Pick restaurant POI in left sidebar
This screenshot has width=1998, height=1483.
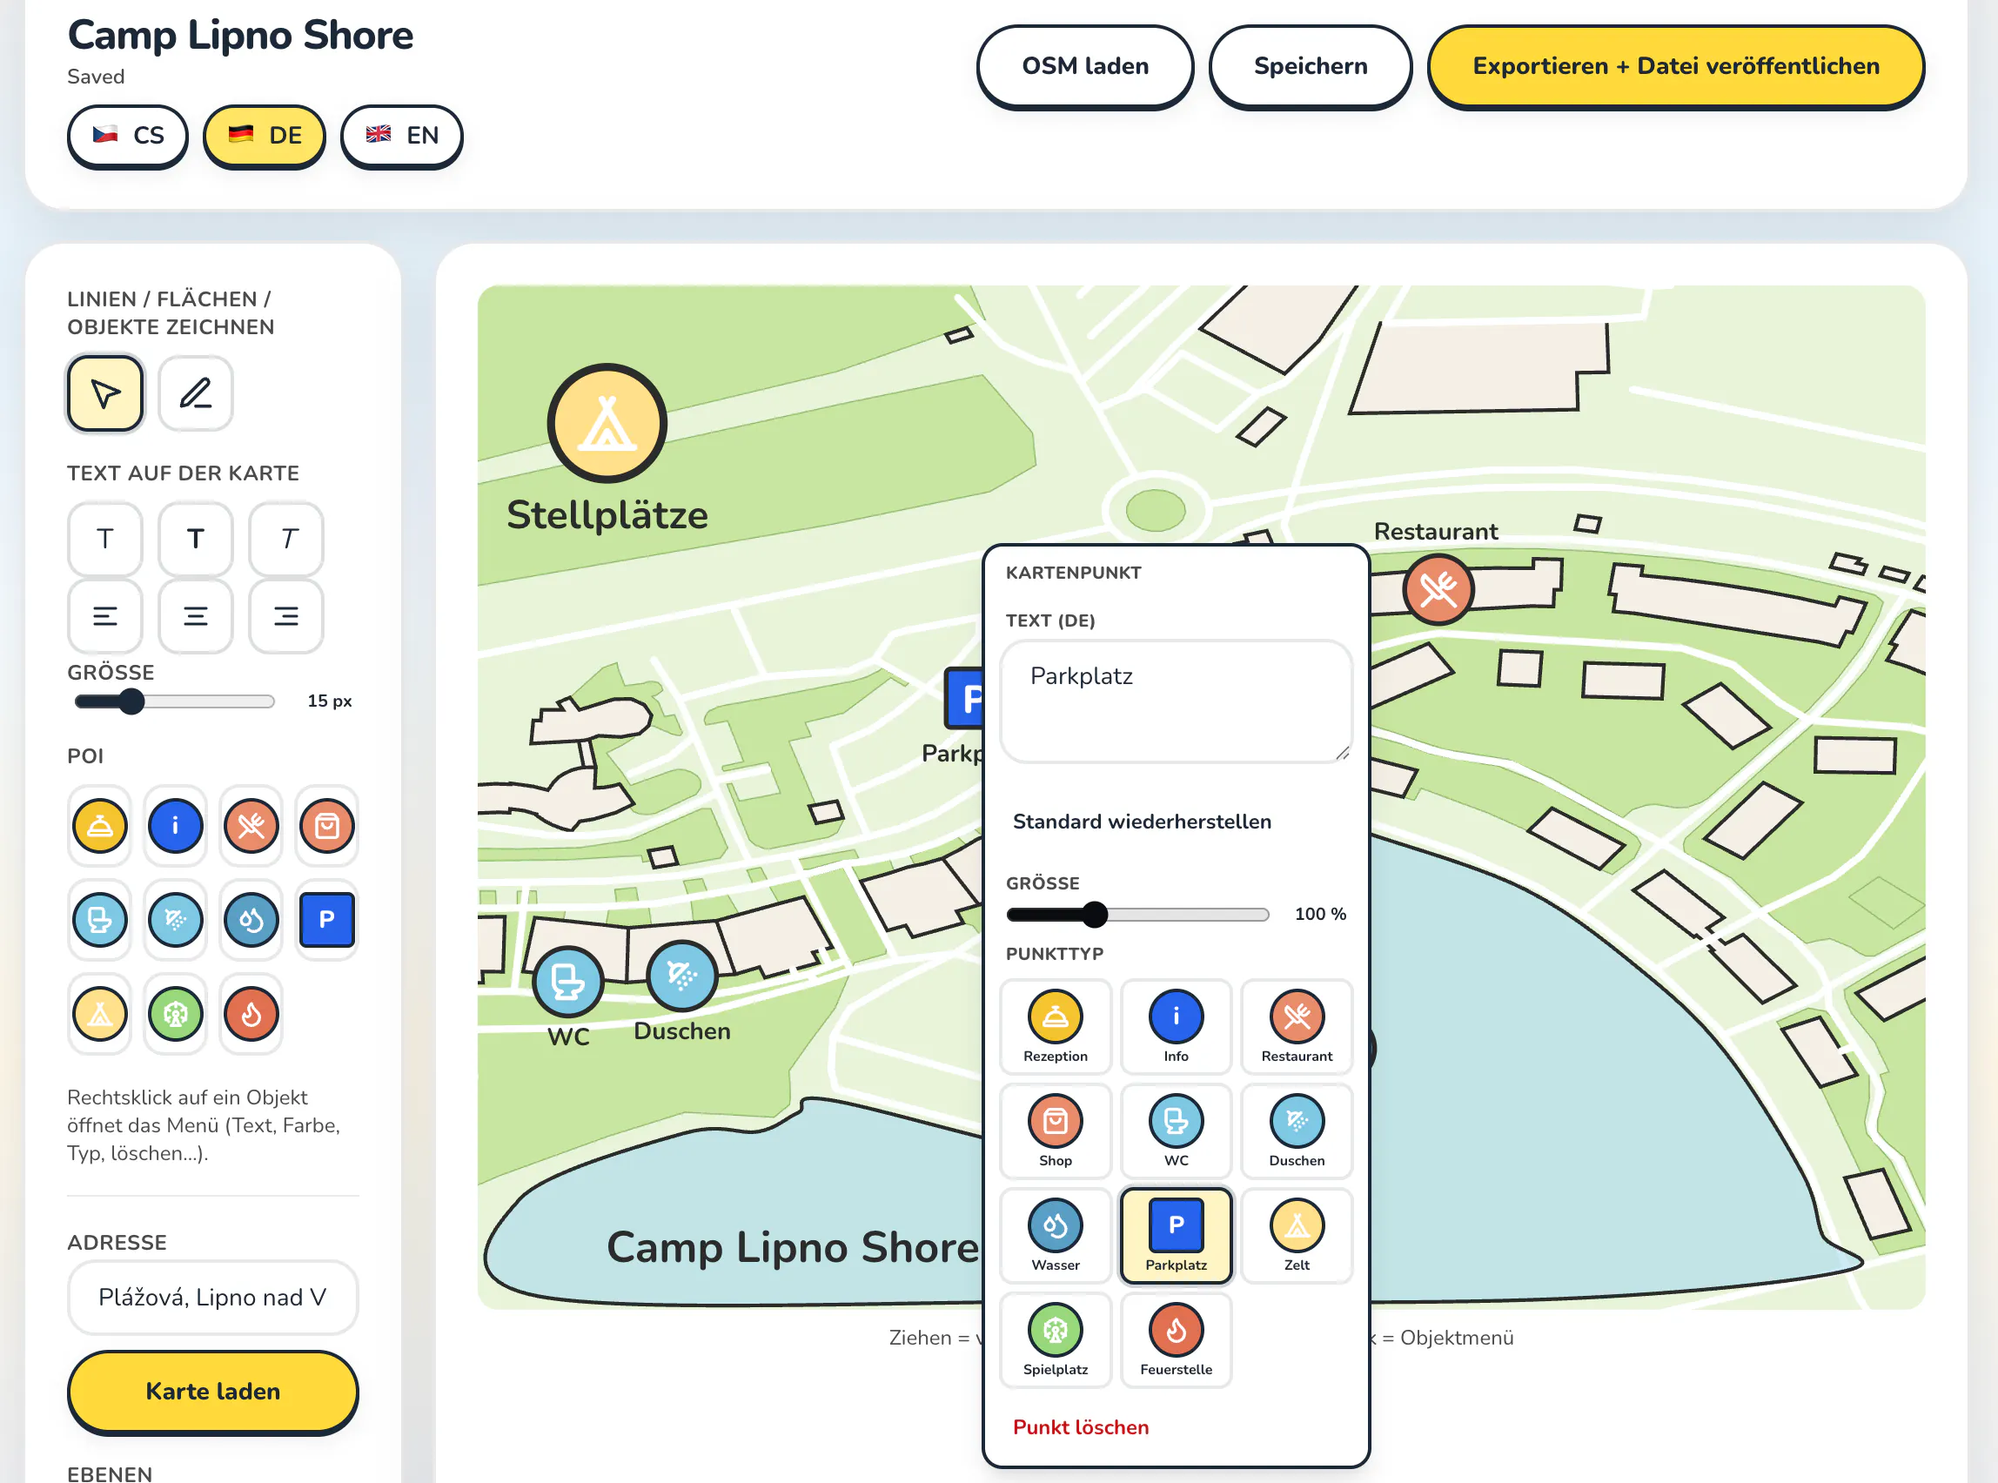tap(251, 825)
